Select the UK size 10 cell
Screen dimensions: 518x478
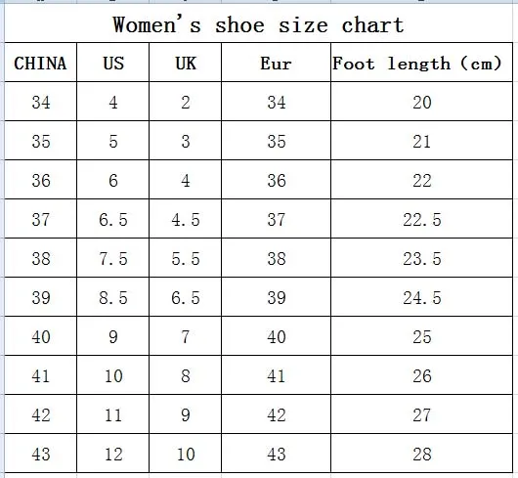[186, 454]
